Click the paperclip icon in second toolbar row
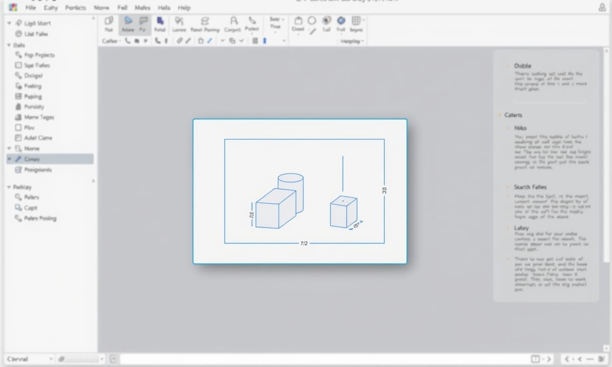This screenshot has height=367, width=612. (x=180, y=41)
